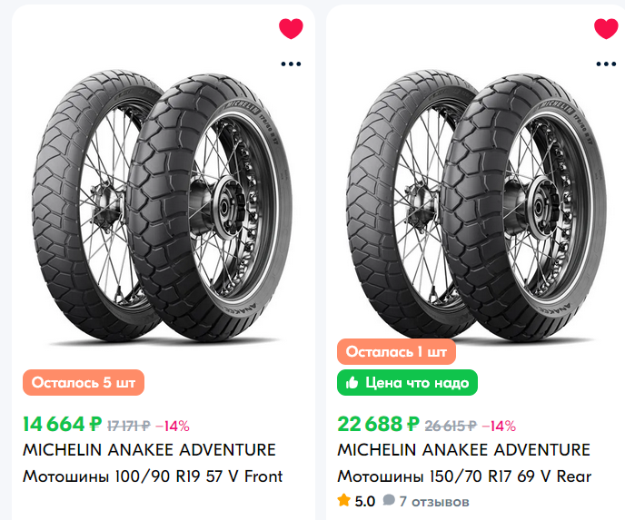Open 'Мотошины 150/70 R17 69 V Rear' link
Screen dimensions: 625x520
tap(463, 476)
